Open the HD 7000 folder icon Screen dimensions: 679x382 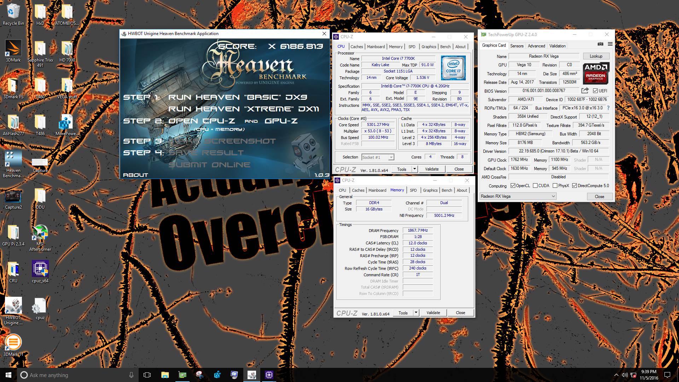pos(67,51)
